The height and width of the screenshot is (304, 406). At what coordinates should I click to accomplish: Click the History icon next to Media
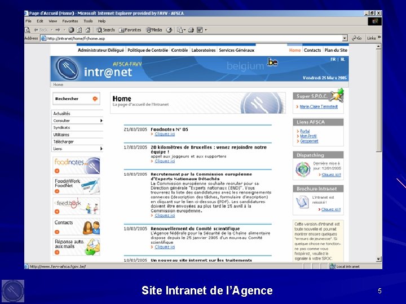pos(169,30)
